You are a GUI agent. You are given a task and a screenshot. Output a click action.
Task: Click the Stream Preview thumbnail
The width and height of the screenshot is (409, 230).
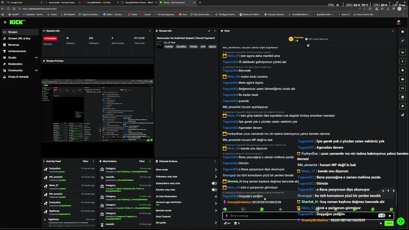97,111
